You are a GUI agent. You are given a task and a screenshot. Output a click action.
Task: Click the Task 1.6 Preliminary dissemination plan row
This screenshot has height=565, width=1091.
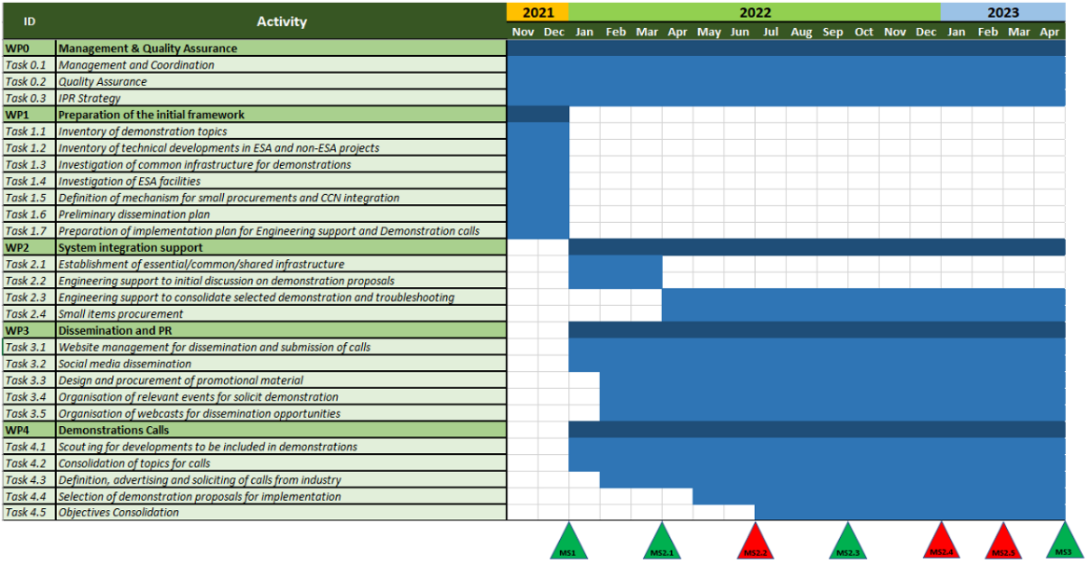pos(149,214)
